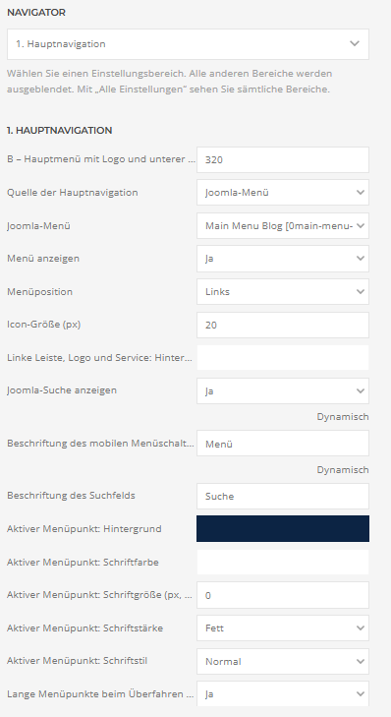This screenshot has width=391, height=717.
Task: Open the Navigator dropdown showing 1. Hauptnavigation
Action: coord(188,44)
